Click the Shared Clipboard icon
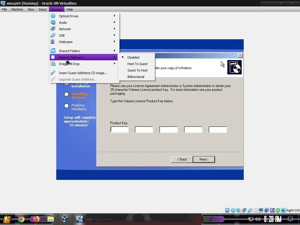300x225 pixels. click(x=53, y=57)
